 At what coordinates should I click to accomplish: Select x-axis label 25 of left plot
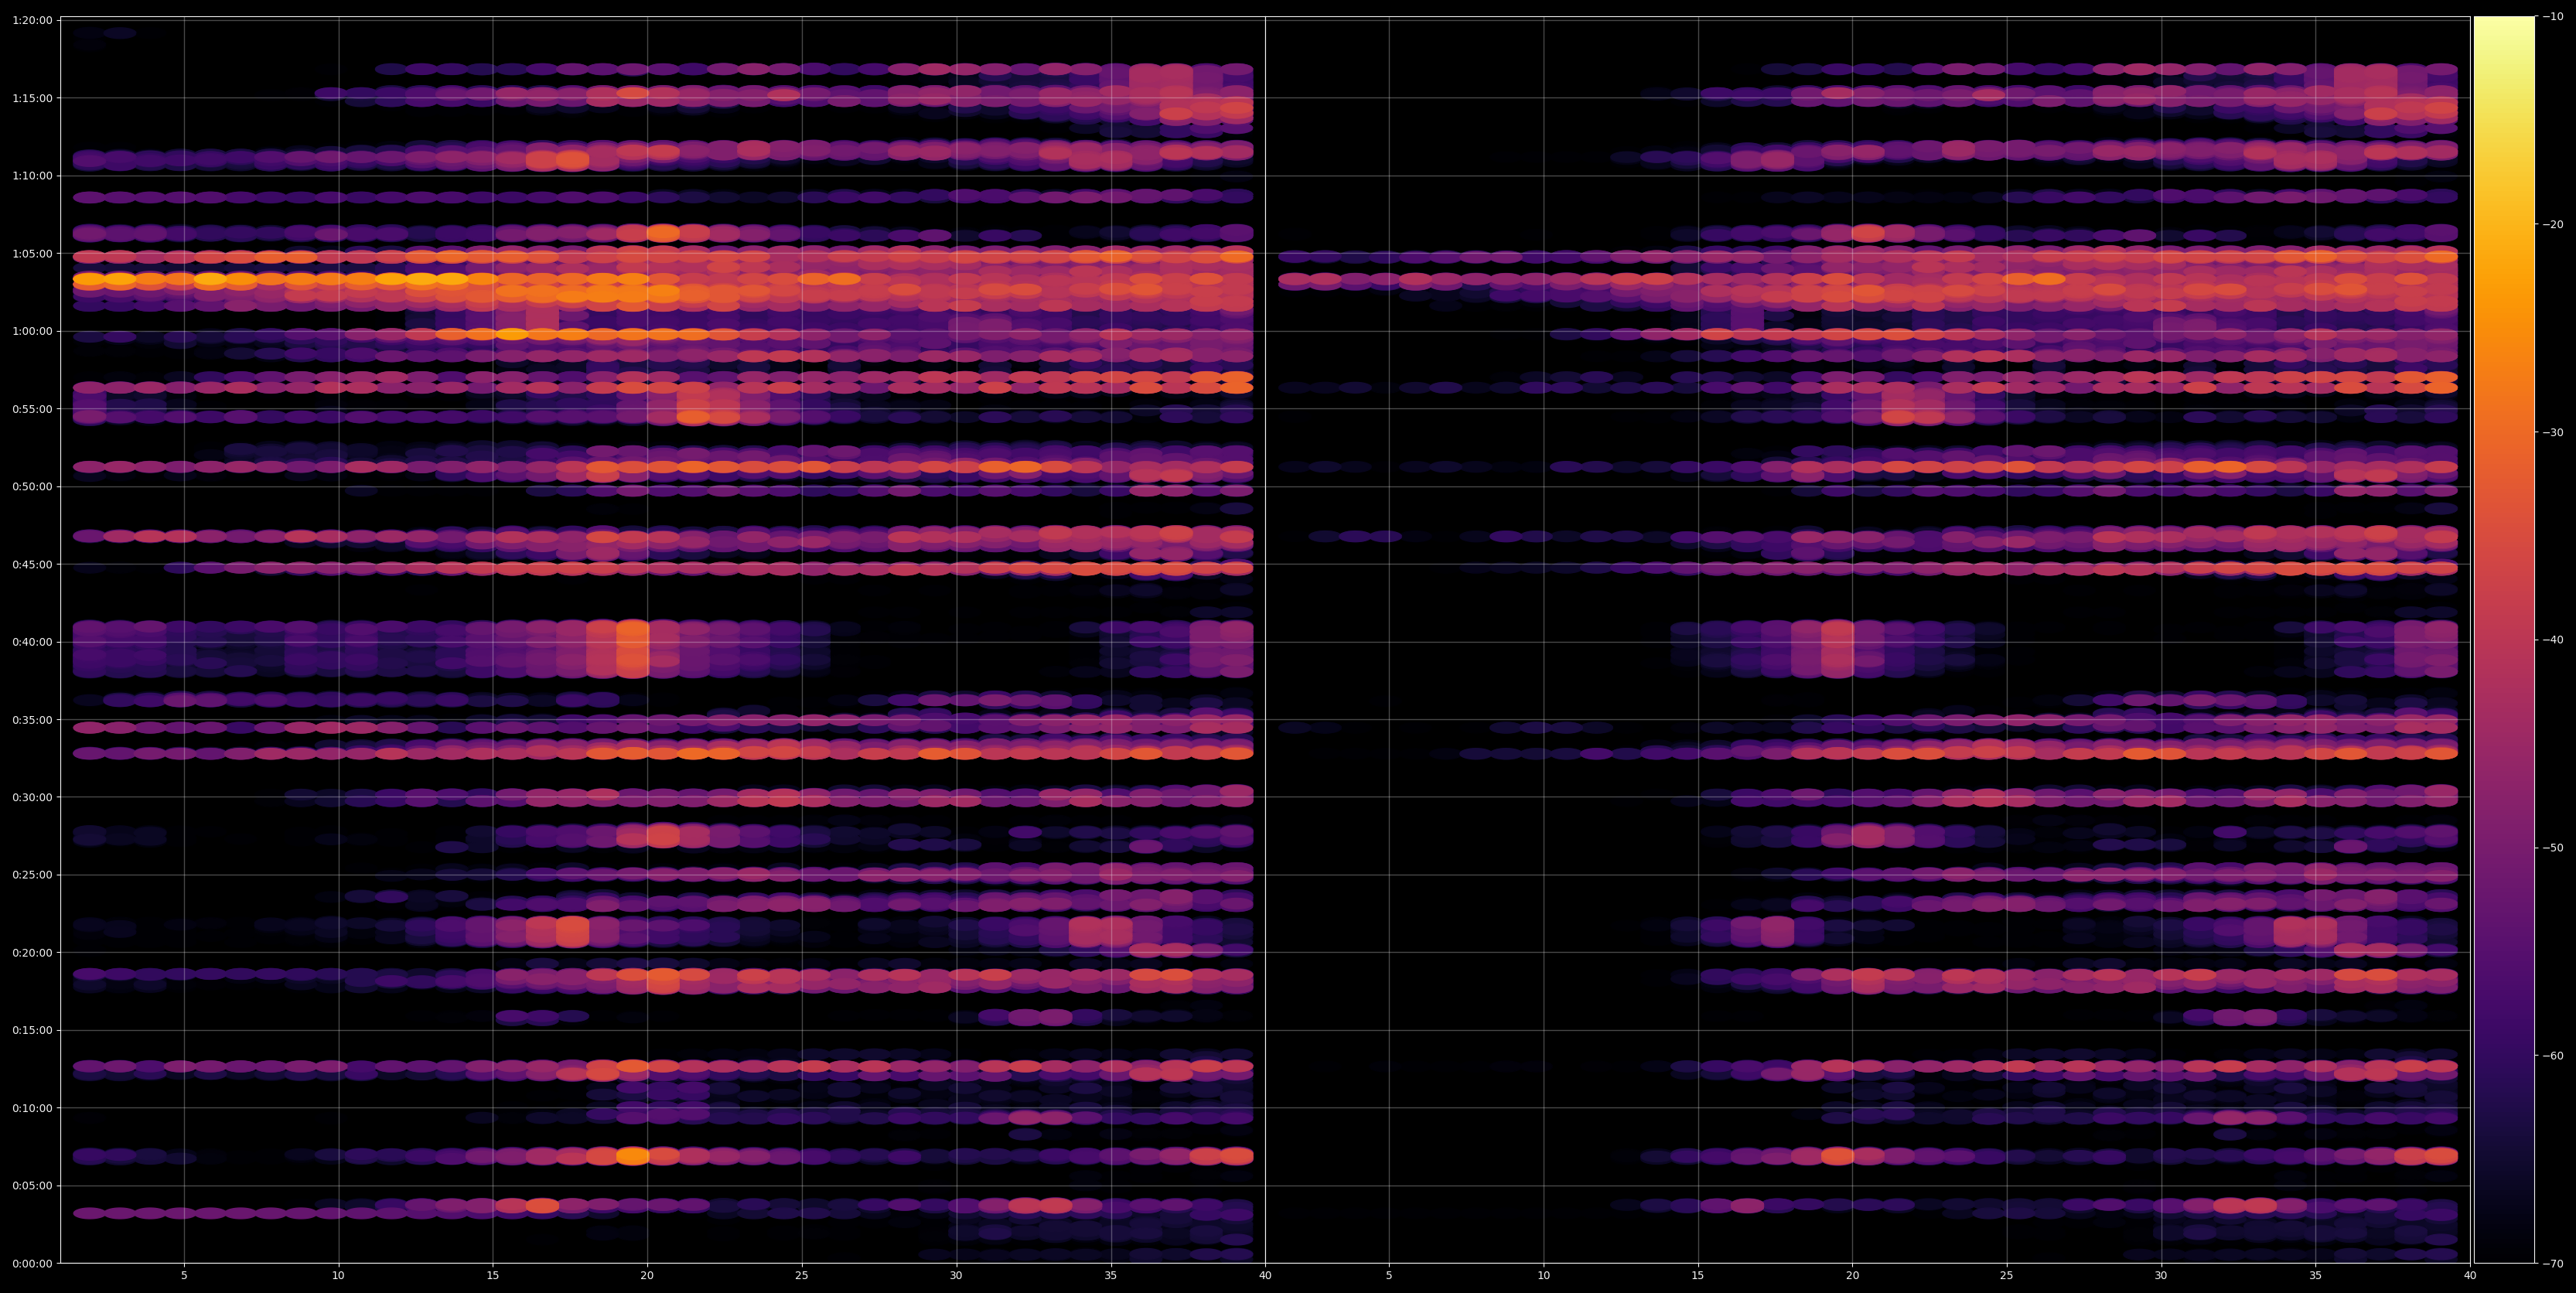pos(802,1276)
